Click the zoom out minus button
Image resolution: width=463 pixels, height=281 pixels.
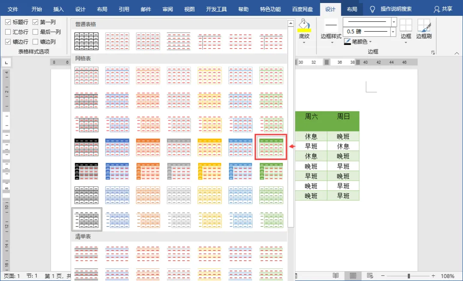coord(383,276)
